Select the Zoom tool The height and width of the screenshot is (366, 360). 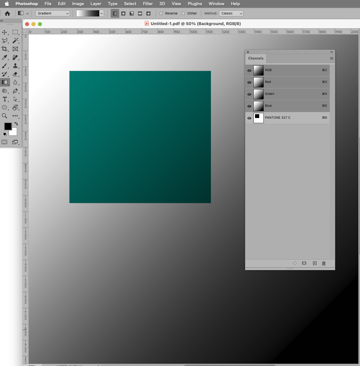pos(4,116)
